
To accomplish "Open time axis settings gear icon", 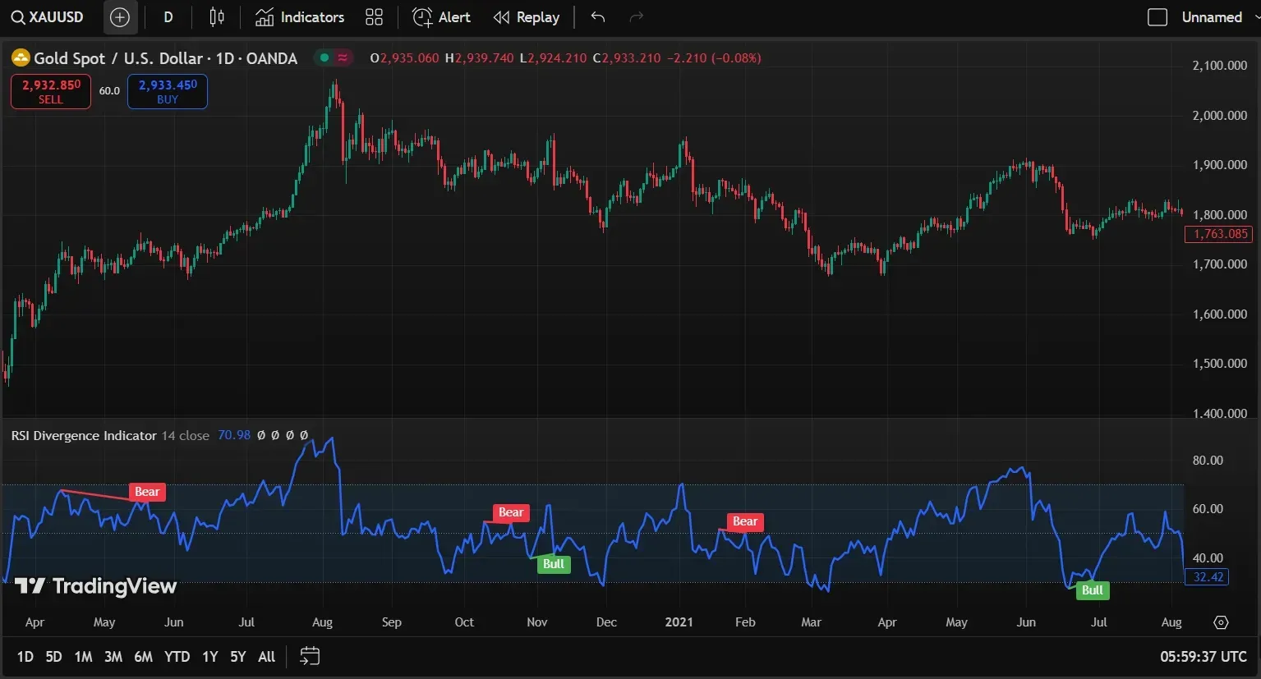I will pyautogui.click(x=1222, y=622).
